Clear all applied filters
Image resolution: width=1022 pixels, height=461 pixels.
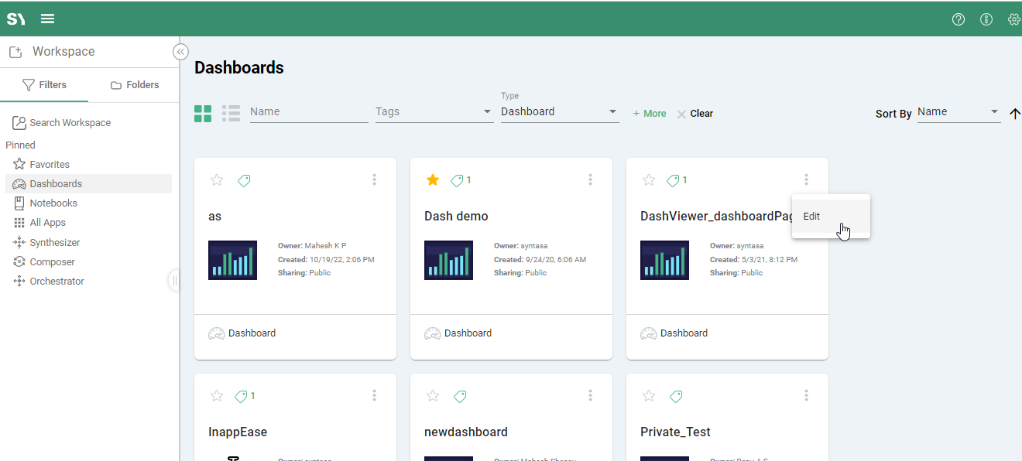pos(695,114)
